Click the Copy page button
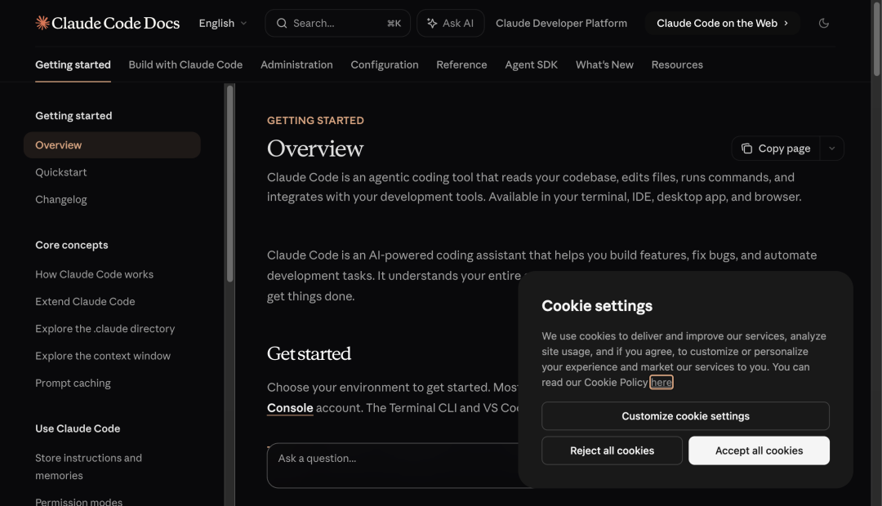 776,149
